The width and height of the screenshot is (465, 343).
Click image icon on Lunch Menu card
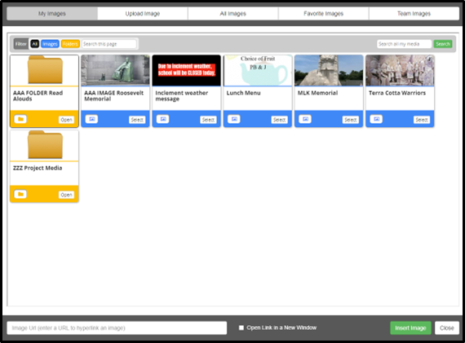point(234,119)
